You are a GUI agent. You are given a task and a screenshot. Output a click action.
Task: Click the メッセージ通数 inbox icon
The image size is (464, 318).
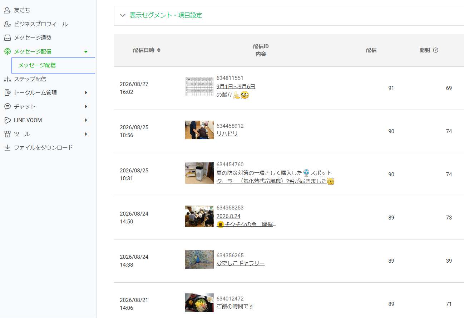(7, 37)
